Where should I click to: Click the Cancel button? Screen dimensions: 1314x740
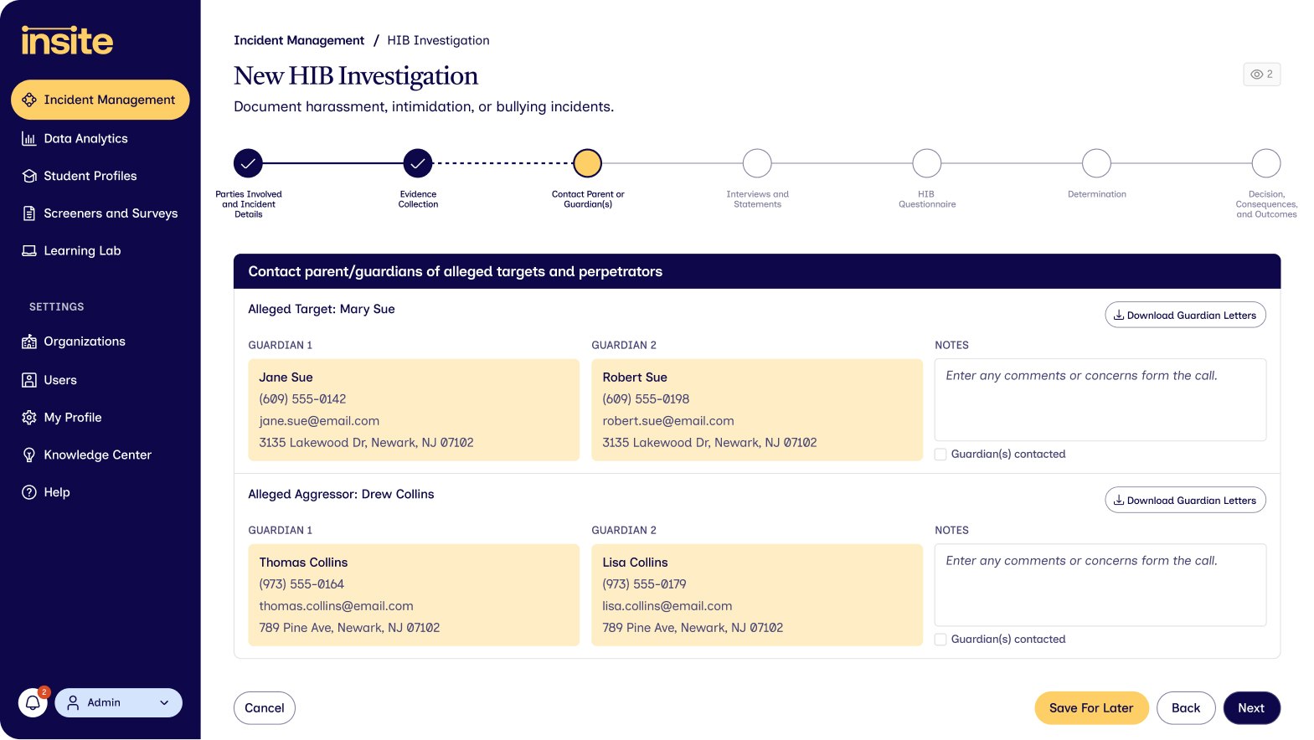coord(265,708)
